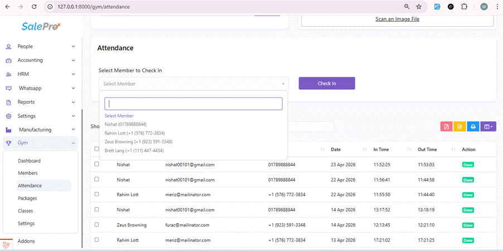503x251 pixels.
Task: Expand the Accounting sidebar menu
Action: click(39, 60)
